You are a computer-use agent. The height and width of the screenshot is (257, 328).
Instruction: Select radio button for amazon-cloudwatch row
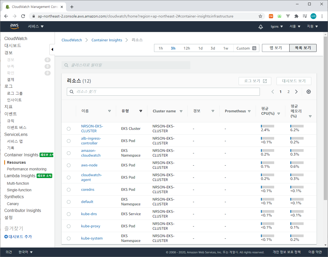point(69,153)
